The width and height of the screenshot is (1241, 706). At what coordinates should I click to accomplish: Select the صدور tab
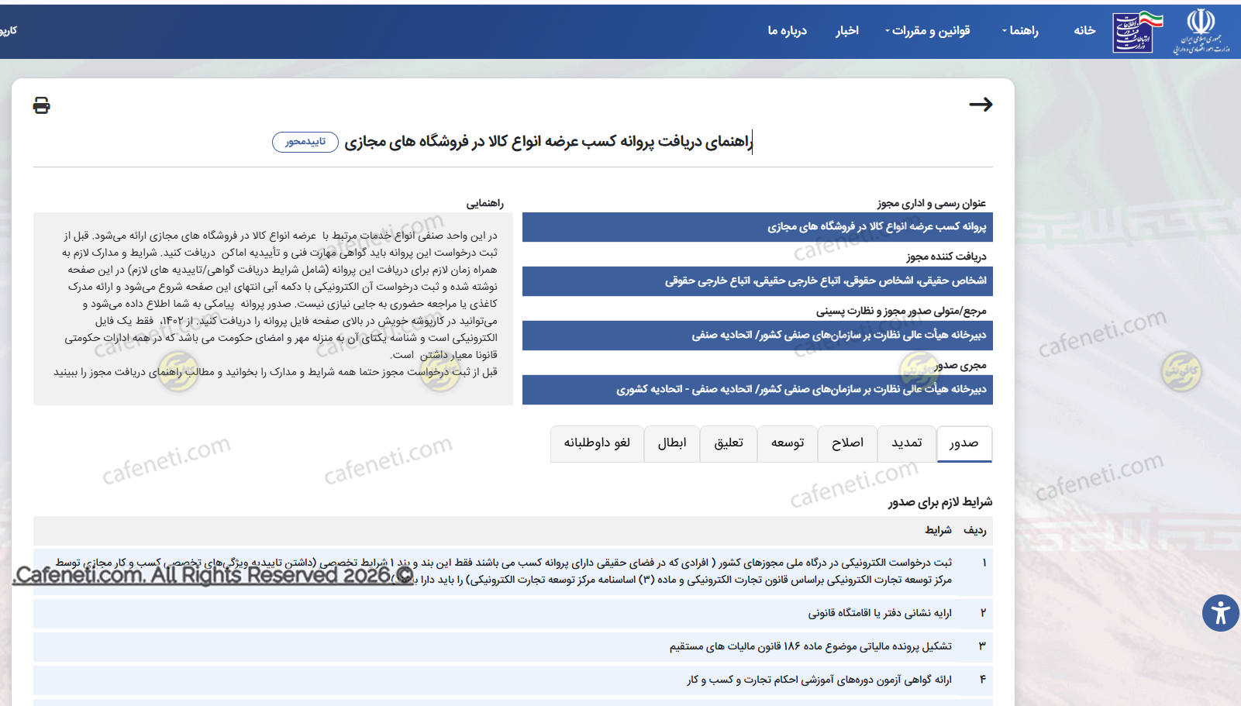coord(964,444)
